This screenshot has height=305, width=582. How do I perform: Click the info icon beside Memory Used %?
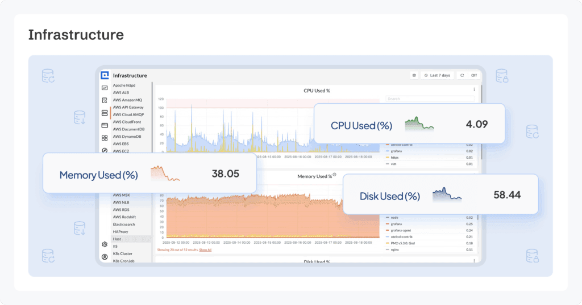point(335,175)
